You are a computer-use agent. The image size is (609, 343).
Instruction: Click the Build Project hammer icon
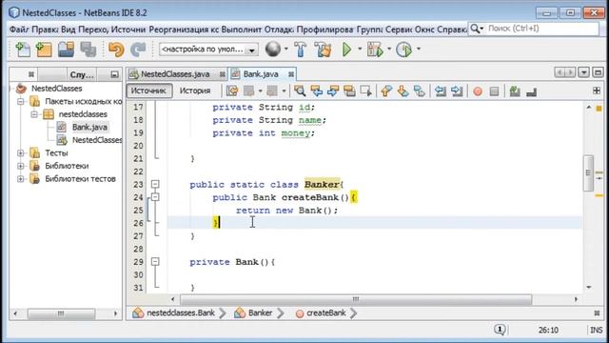coord(301,50)
